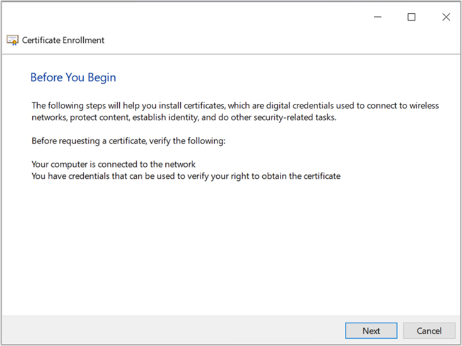Select the Before You Begin heading
This screenshot has width=462, height=346.
click(x=73, y=77)
